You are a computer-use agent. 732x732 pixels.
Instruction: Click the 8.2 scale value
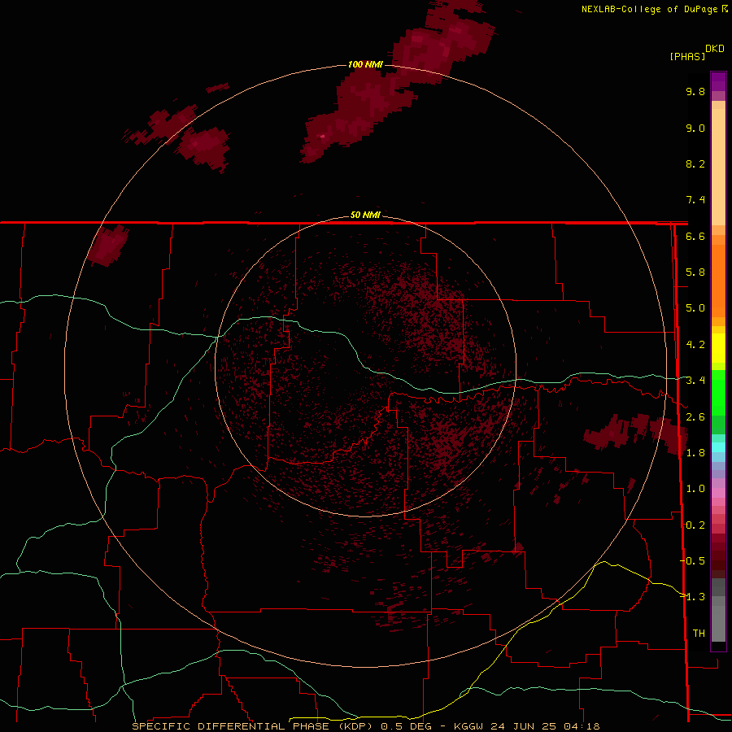[x=695, y=163]
